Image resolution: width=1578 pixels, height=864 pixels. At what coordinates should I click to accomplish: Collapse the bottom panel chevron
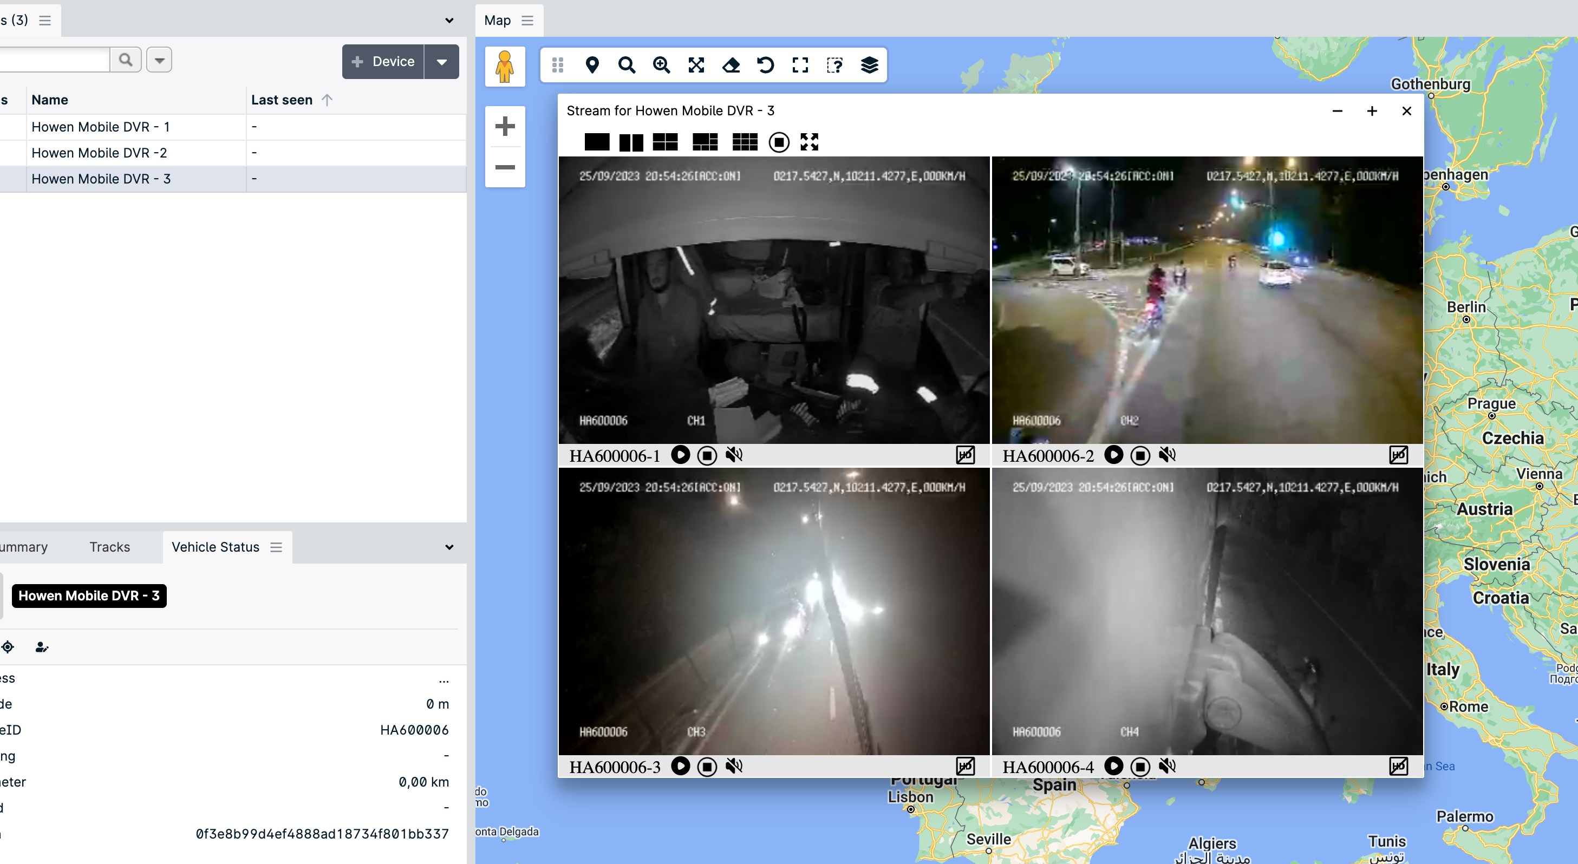click(x=449, y=547)
